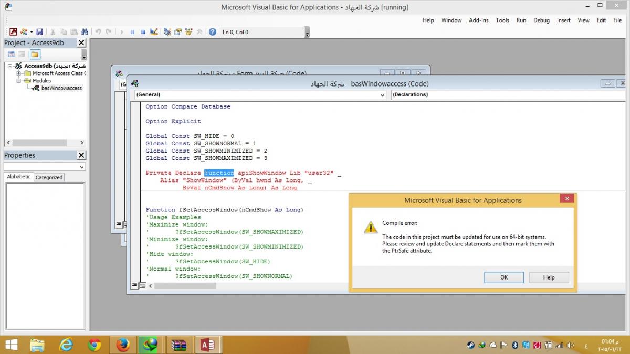Click the blue Help question mark icon

click(213, 32)
